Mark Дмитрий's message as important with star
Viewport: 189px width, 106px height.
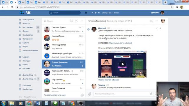pyautogui.click(x=160, y=28)
